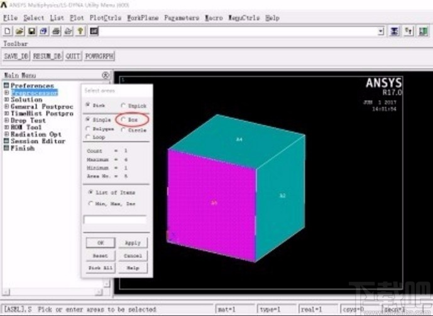Open command input dropdown arrow
The height and width of the screenshot is (316, 433).
point(381,31)
